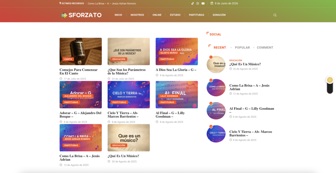The width and height of the screenshot is (336, 173).
Task: Click the Alejandro Del Bosque tag badge
Action: coord(78,96)
